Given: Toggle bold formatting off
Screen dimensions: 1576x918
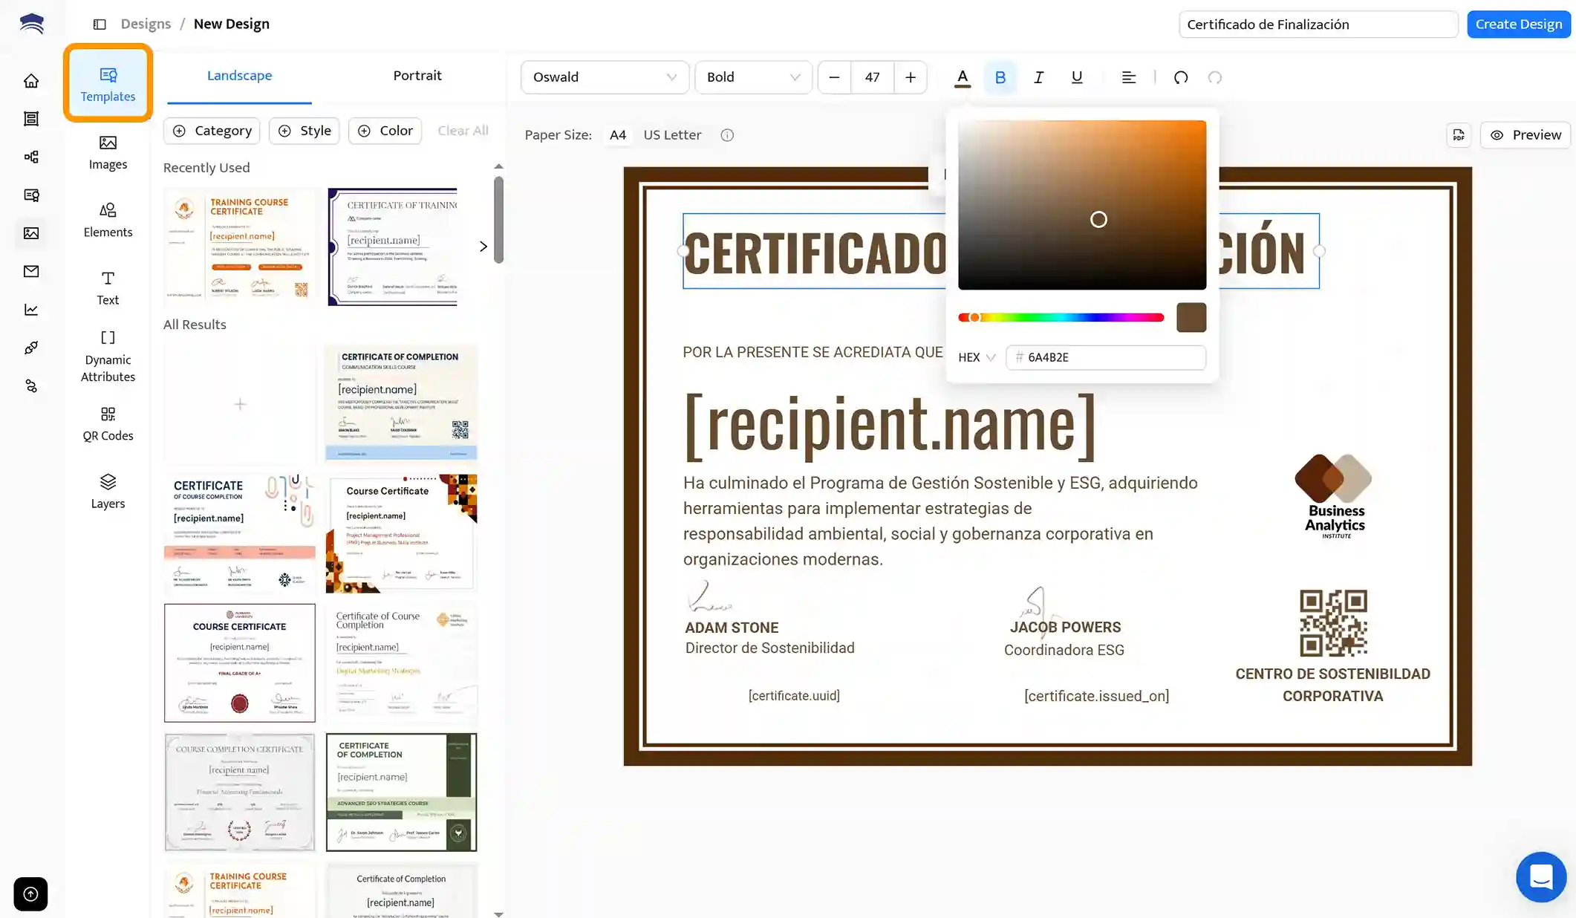Looking at the screenshot, I should 1000,77.
